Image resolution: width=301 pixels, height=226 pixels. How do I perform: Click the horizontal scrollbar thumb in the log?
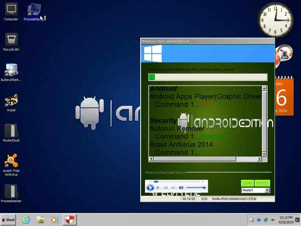pos(195,159)
